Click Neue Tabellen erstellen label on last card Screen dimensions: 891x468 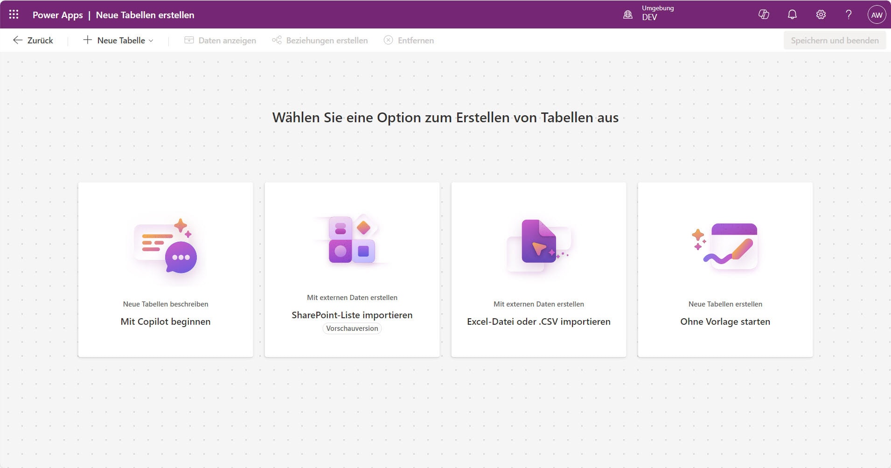pyautogui.click(x=725, y=304)
